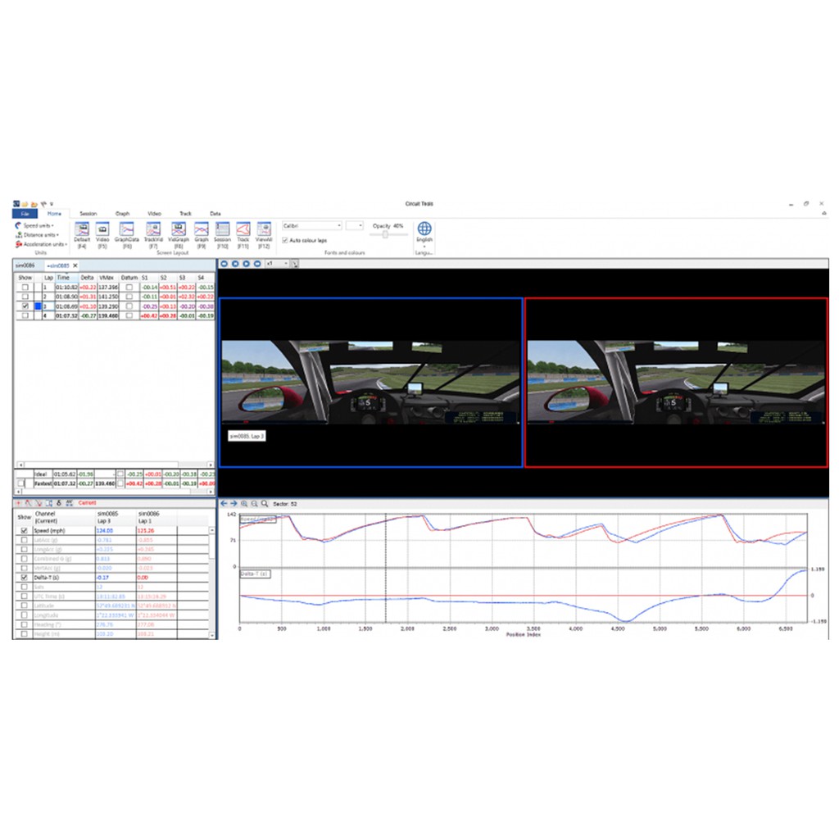
Task: Click the first video playback control button
Action: [224, 264]
